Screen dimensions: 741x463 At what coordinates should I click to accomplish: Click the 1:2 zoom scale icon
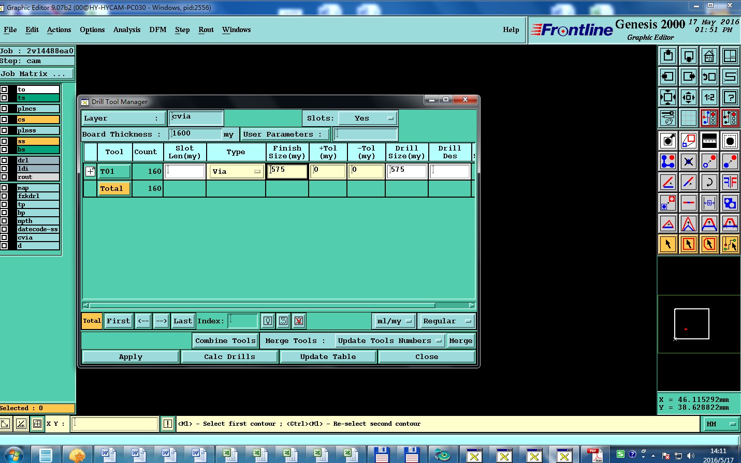tap(709, 97)
